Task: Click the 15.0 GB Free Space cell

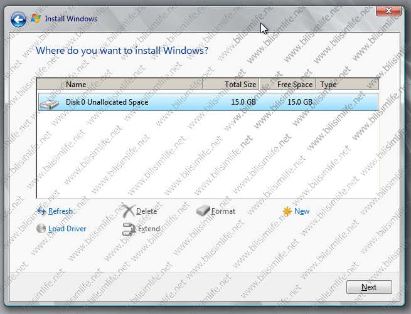Action: click(300, 102)
